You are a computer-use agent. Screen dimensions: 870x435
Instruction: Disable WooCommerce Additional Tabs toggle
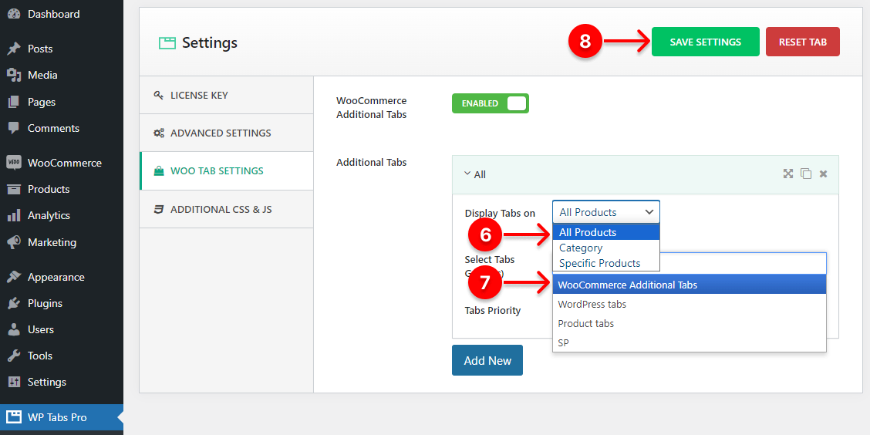(x=491, y=103)
